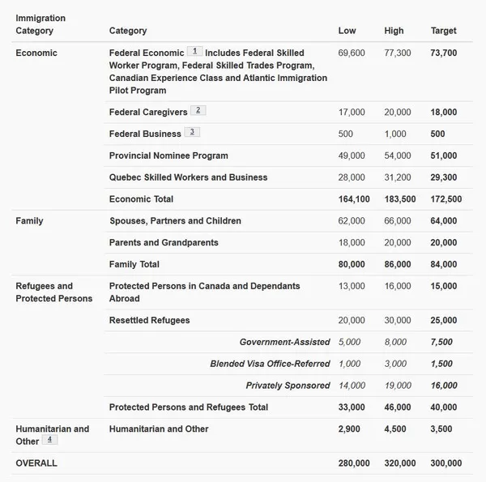Select the Blended Visa Office-Referred label
The image size is (486, 482).
coord(270,364)
